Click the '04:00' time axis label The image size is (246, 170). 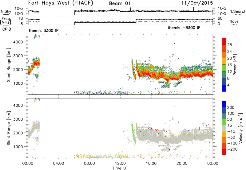59,164
